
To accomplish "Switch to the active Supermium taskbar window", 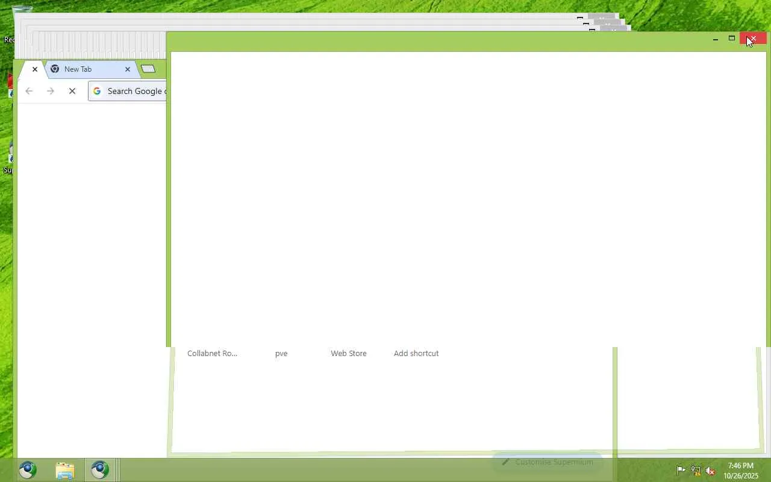I will coord(101,470).
